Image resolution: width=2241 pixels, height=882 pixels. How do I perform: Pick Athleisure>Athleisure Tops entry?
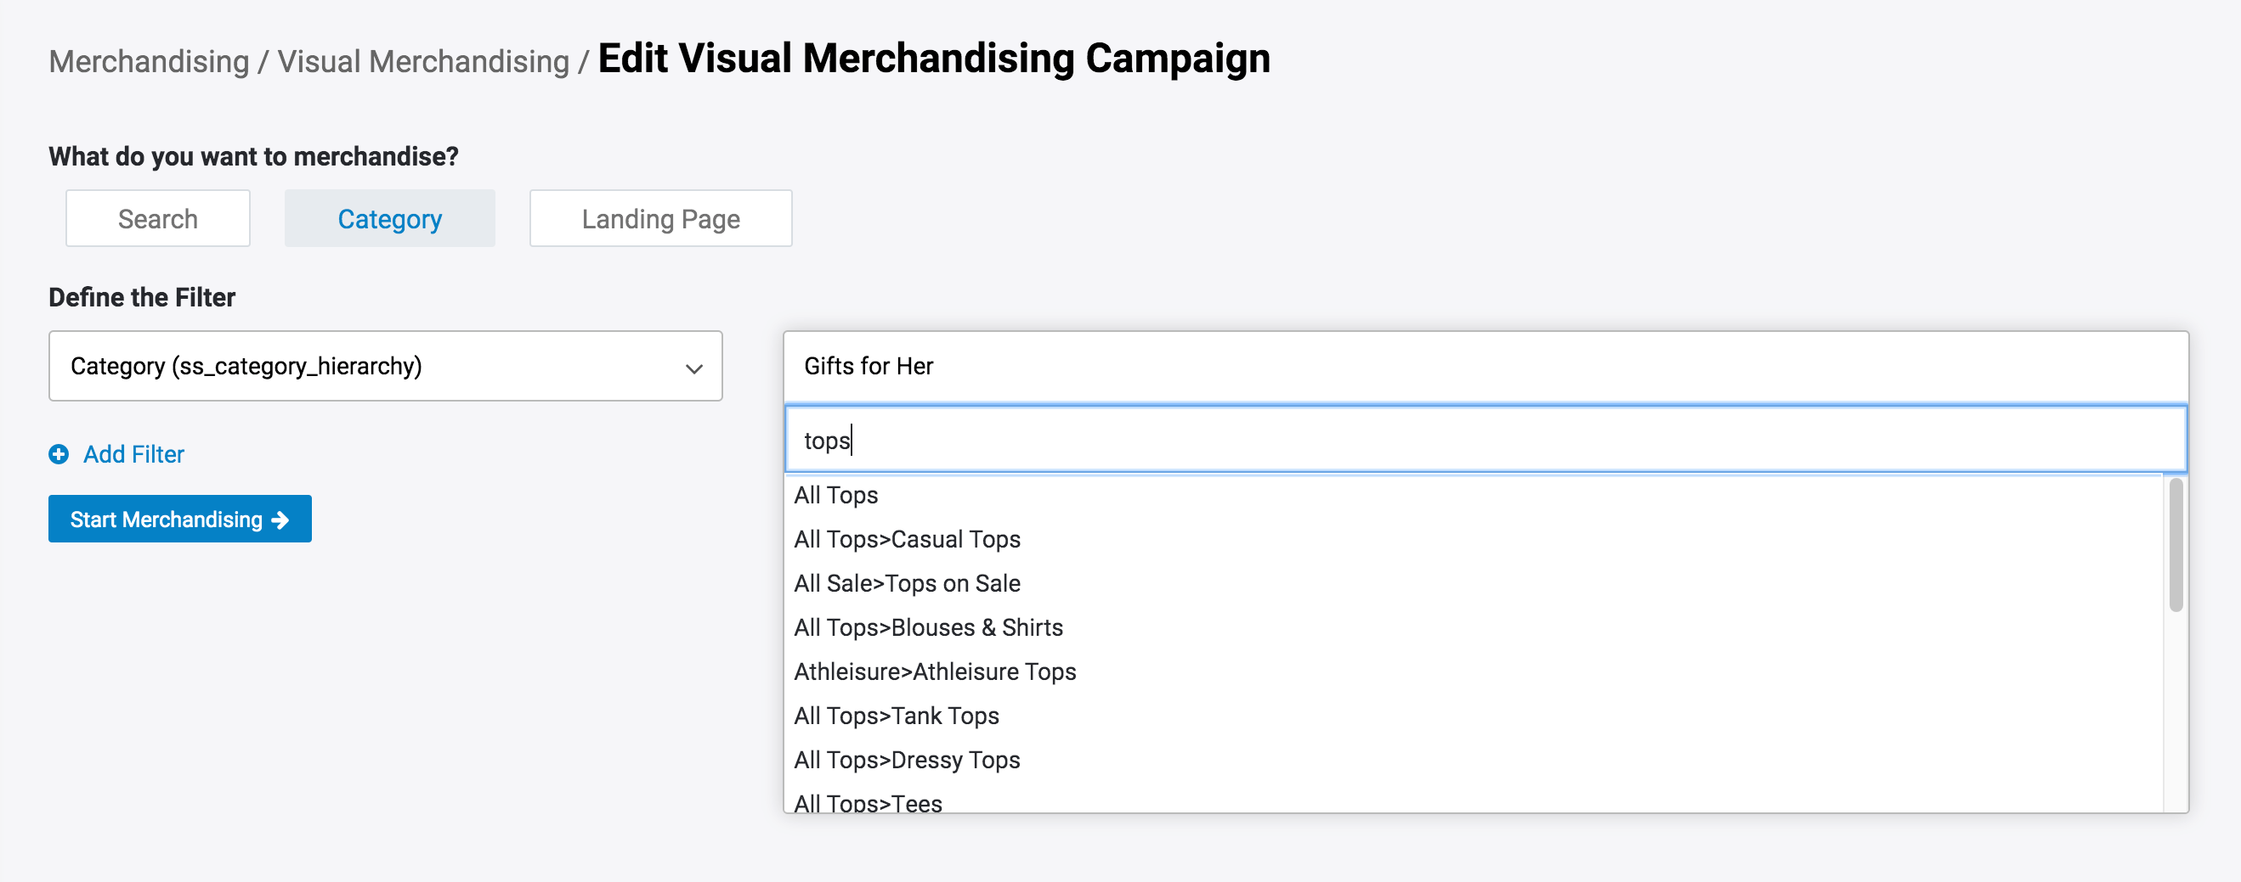(934, 671)
